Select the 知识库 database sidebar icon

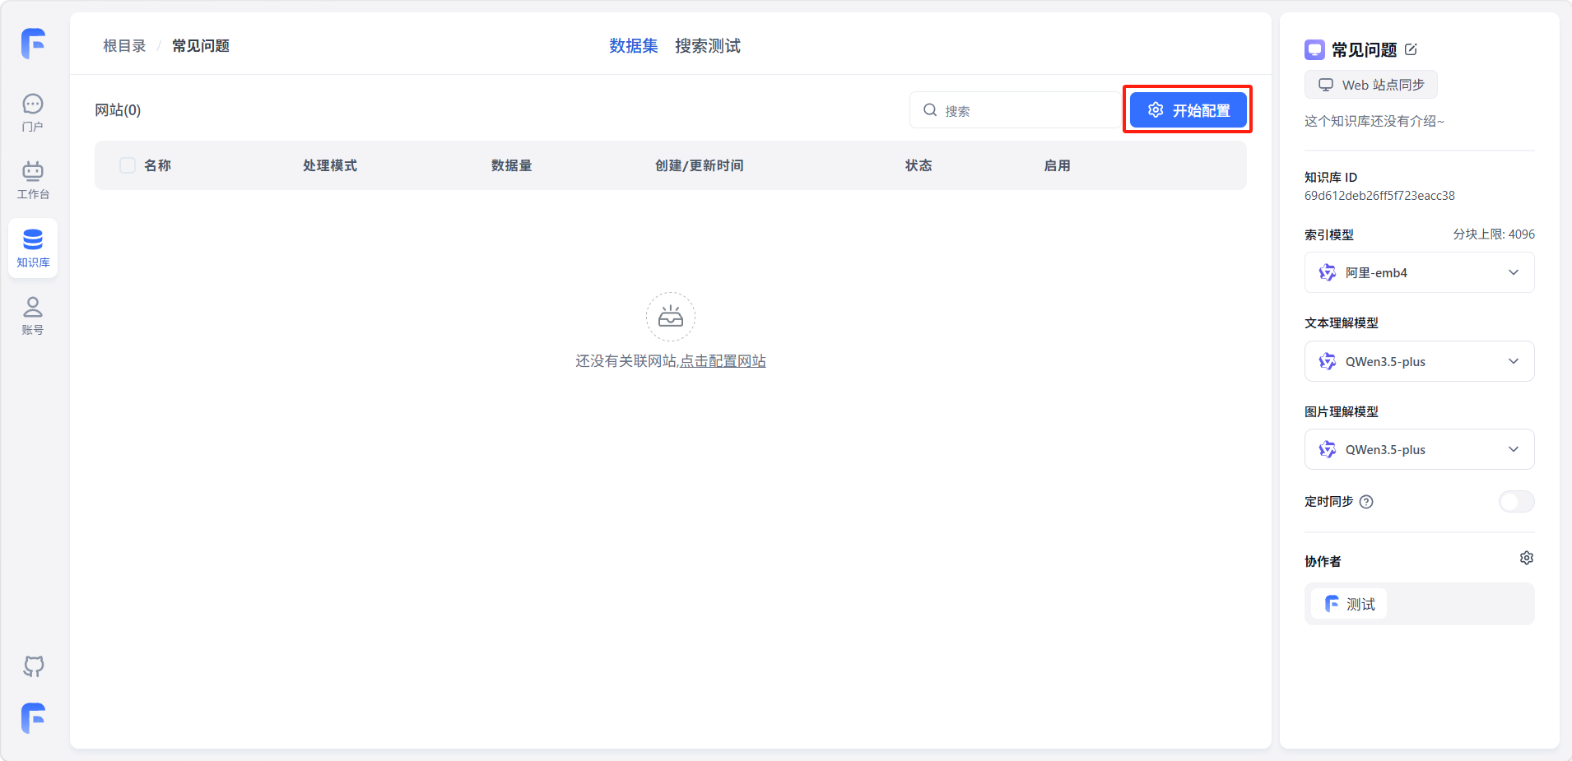[x=33, y=248]
